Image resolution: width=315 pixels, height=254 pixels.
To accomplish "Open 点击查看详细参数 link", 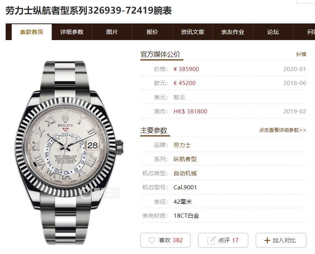I will coord(283,130).
